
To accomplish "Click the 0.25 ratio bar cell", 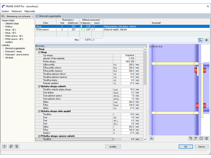I will pos(86,26).
